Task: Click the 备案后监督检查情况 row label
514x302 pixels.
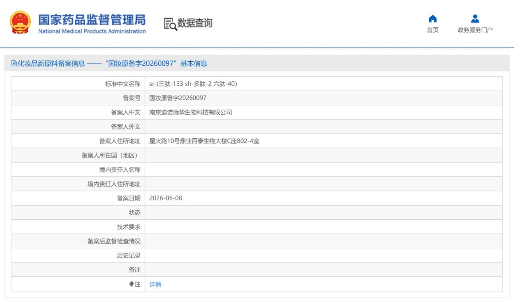Action: click(114, 241)
